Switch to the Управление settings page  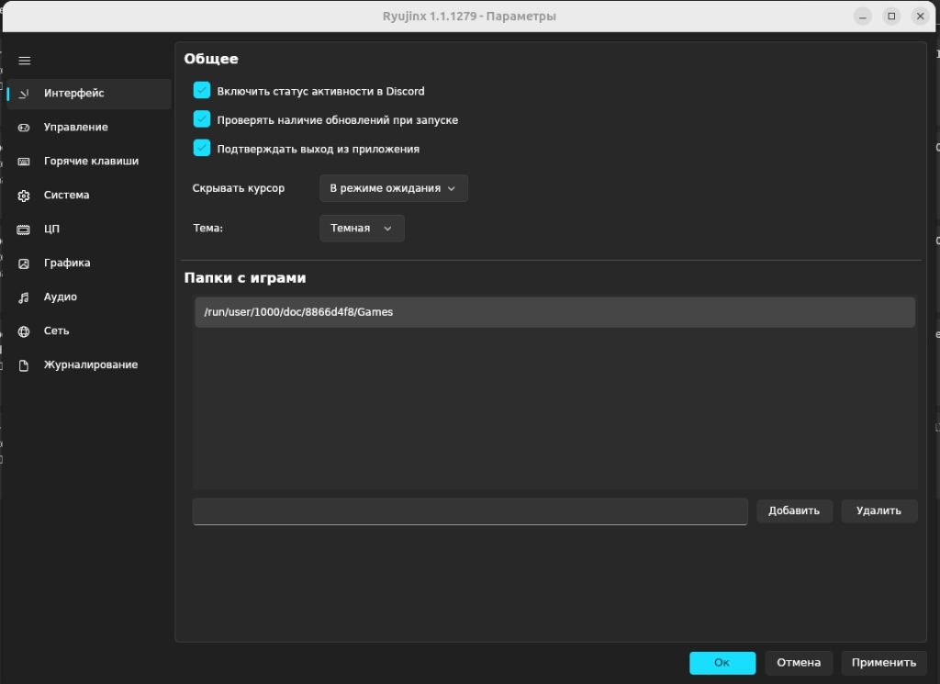coord(89,127)
